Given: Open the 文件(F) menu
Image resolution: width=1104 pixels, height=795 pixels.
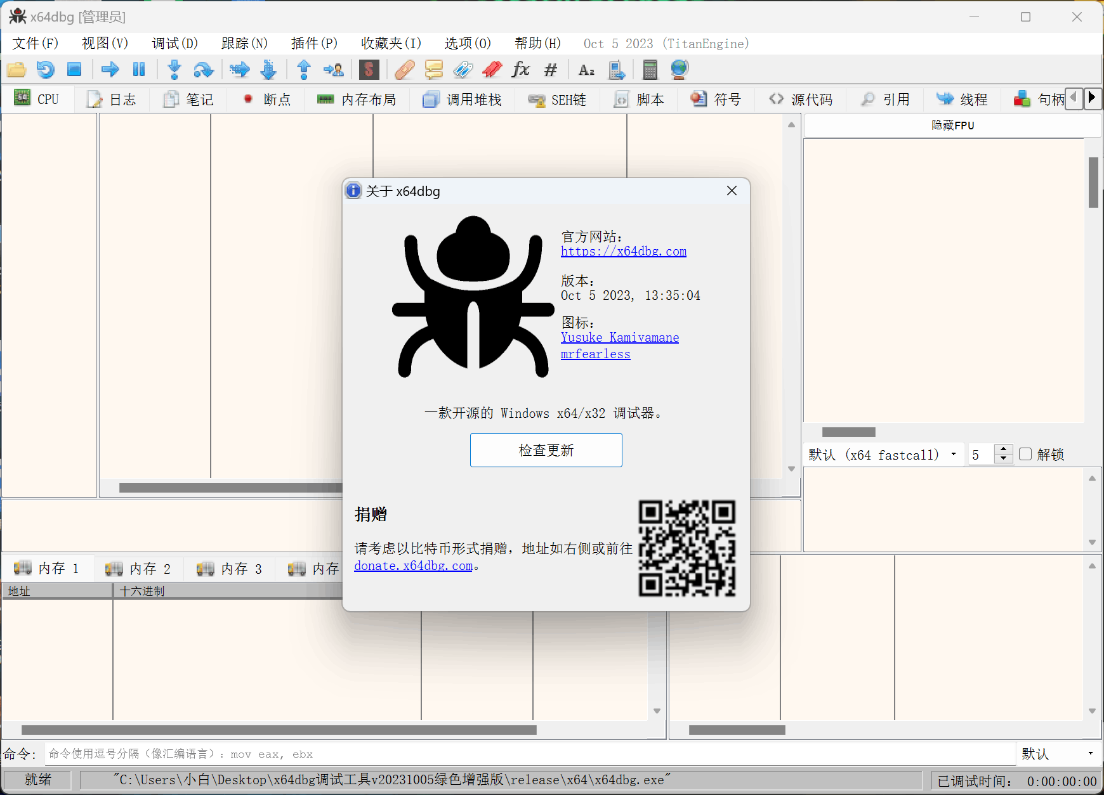Looking at the screenshot, I should [35, 43].
